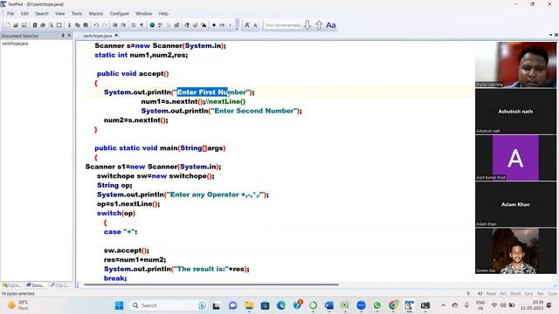The height and width of the screenshot is (314, 559).
Task: Click participant tile with purple A avatar
Action: click(515, 158)
